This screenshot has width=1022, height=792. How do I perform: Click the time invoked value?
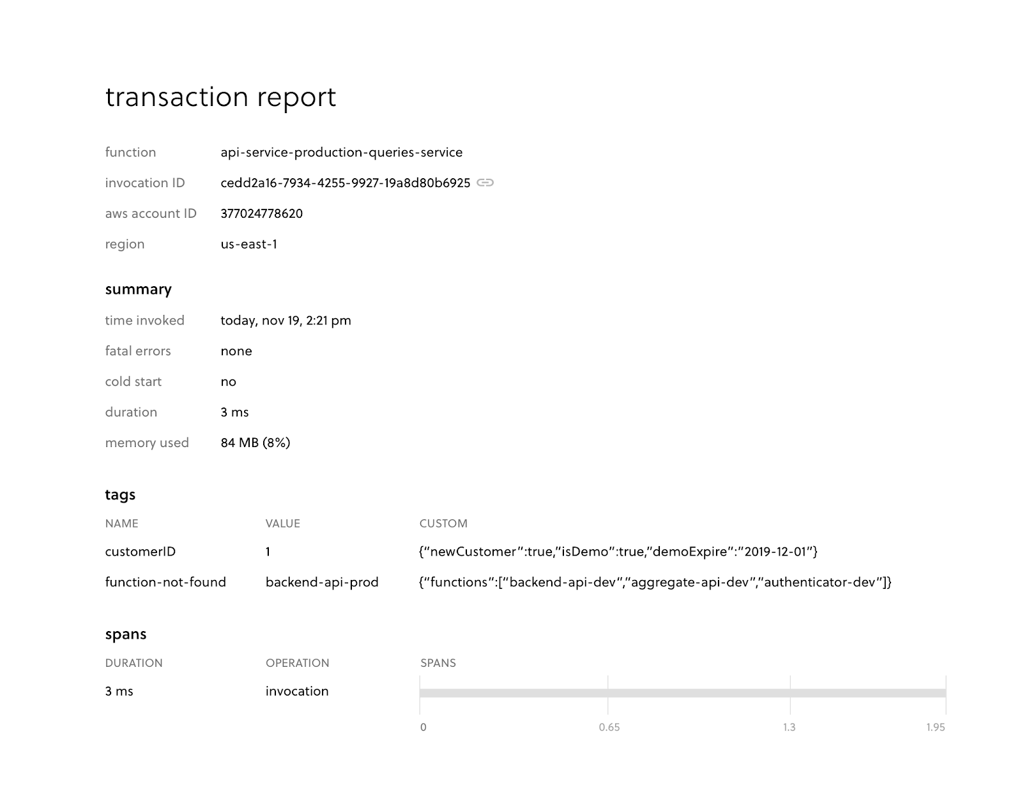click(286, 321)
